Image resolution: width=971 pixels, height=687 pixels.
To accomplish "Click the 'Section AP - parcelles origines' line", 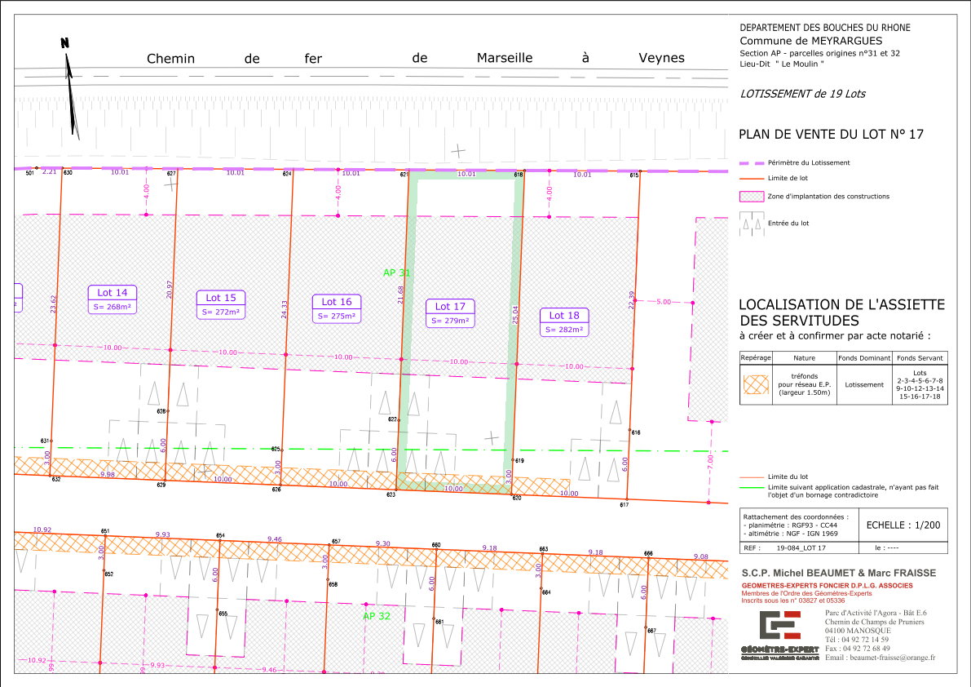I will point(819,53).
